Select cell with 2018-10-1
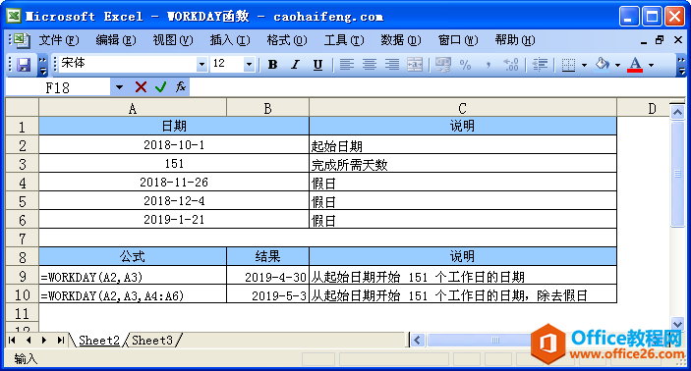This screenshot has height=371, width=691. 174,145
